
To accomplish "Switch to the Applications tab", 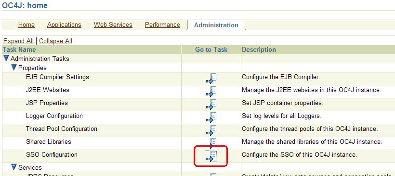I will click(64, 25).
